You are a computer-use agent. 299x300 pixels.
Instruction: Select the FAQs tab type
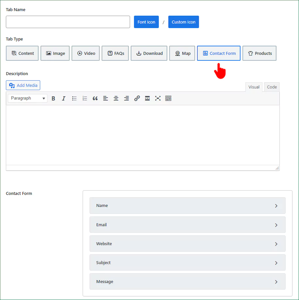115,53
